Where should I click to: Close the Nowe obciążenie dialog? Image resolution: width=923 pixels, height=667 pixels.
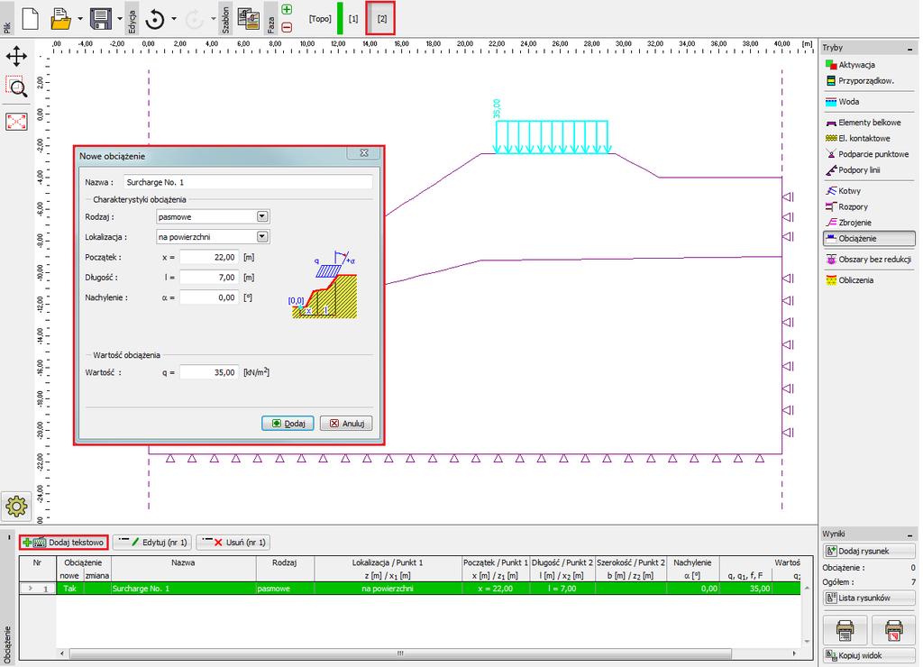coord(364,152)
